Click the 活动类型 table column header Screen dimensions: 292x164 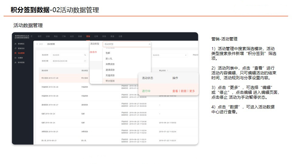(x=85, y=71)
